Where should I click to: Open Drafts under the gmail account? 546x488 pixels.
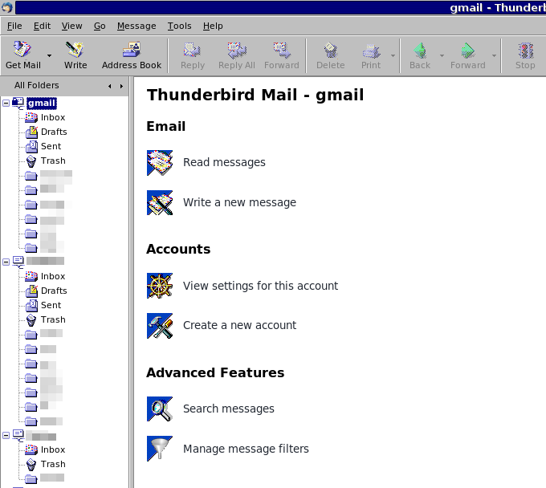54,132
